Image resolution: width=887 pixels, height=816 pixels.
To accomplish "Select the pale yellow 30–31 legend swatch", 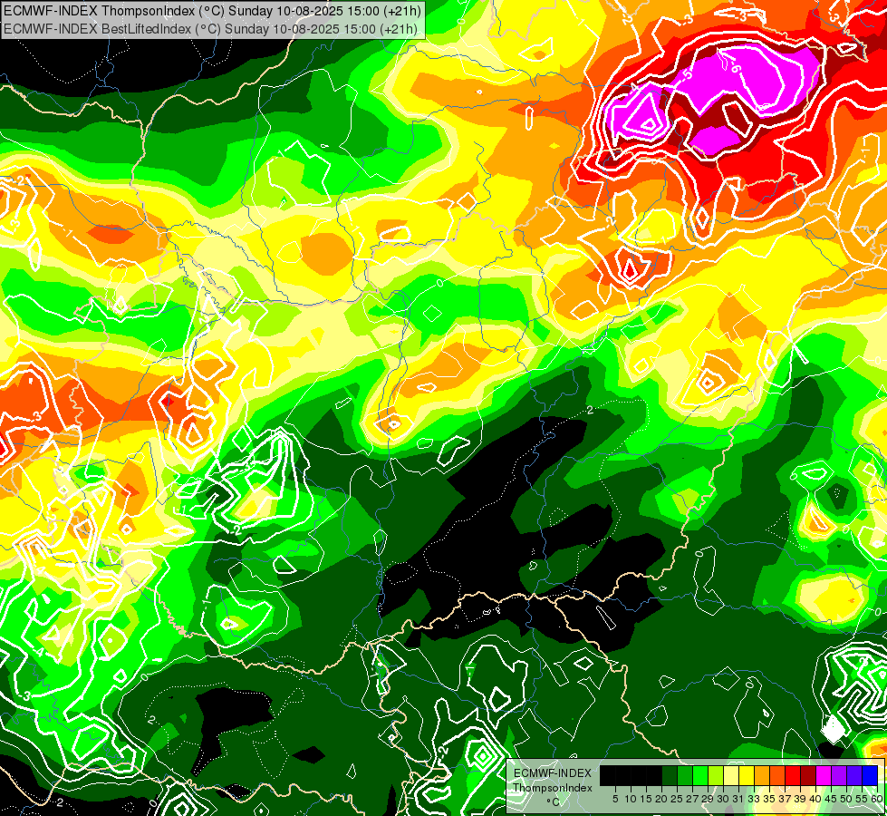I will point(731,775).
